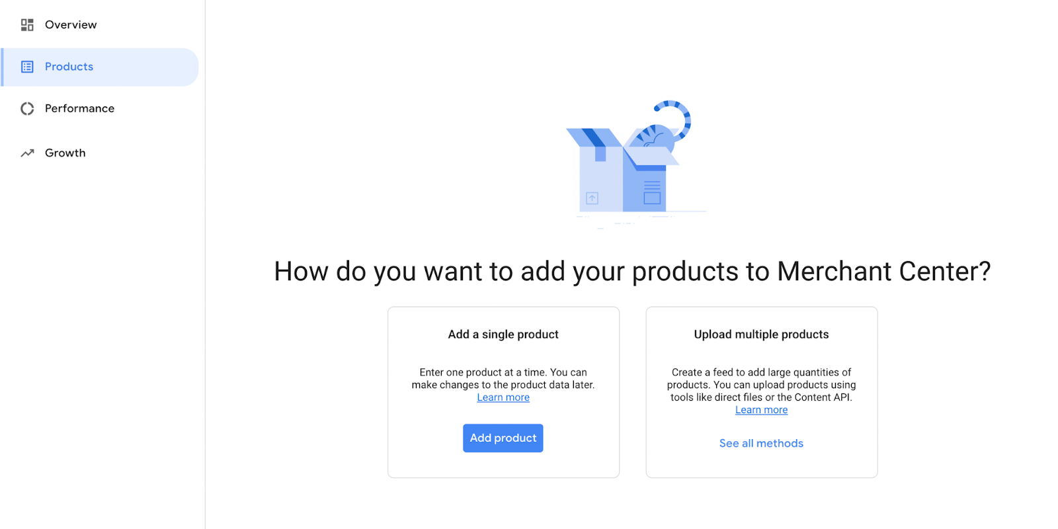Click the Add product button
1058x529 pixels.
tap(503, 438)
